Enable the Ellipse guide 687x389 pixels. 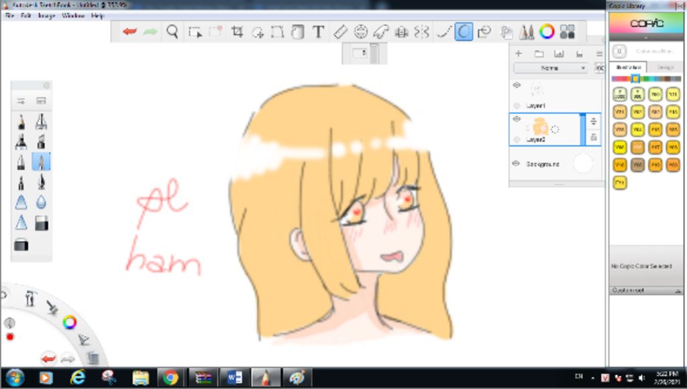360,31
